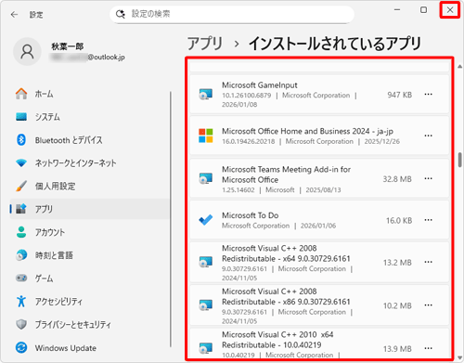Close the Settings window
Screen dimensions: 464x363
pyautogui.click(x=450, y=10)
